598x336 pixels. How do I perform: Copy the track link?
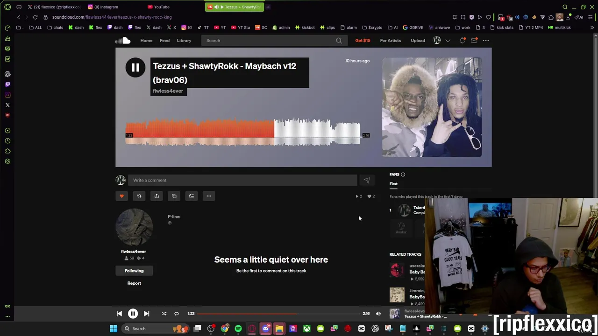pyautogui.click(x=174, y=196)
